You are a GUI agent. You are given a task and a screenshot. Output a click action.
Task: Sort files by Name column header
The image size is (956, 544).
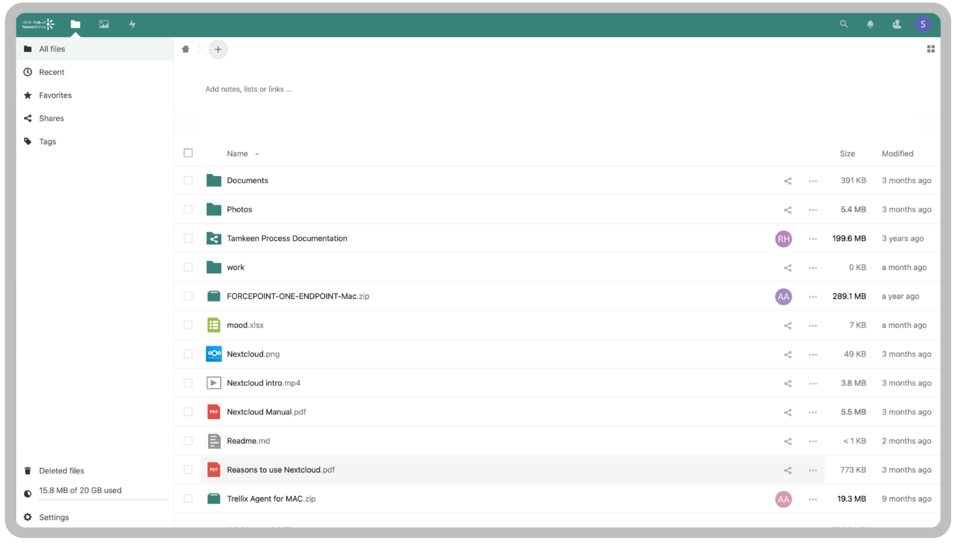238,153
